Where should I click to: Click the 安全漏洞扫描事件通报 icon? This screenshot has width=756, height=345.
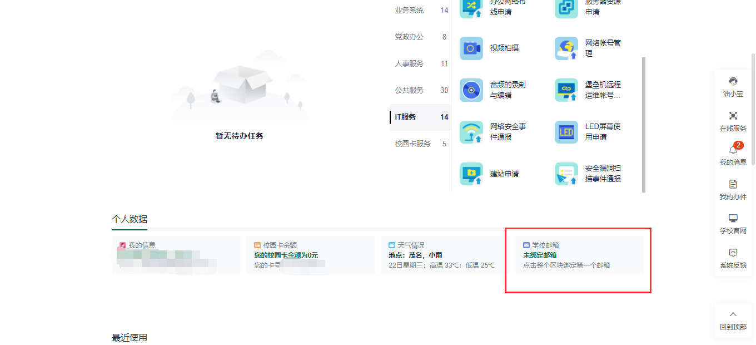pos(566,174)
